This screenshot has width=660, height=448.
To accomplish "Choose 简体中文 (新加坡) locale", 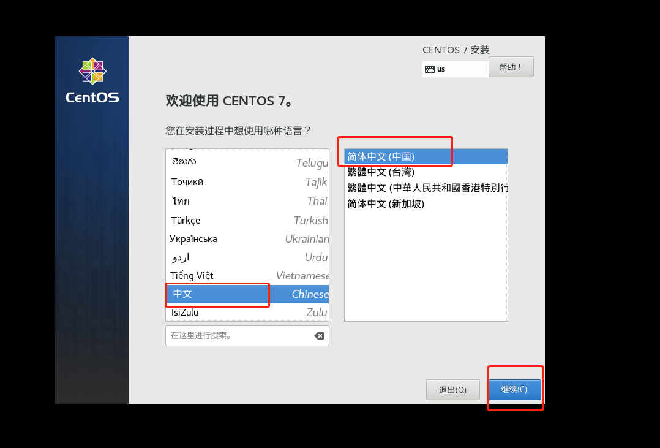I will pyautogui.click(x=426, y=204).
